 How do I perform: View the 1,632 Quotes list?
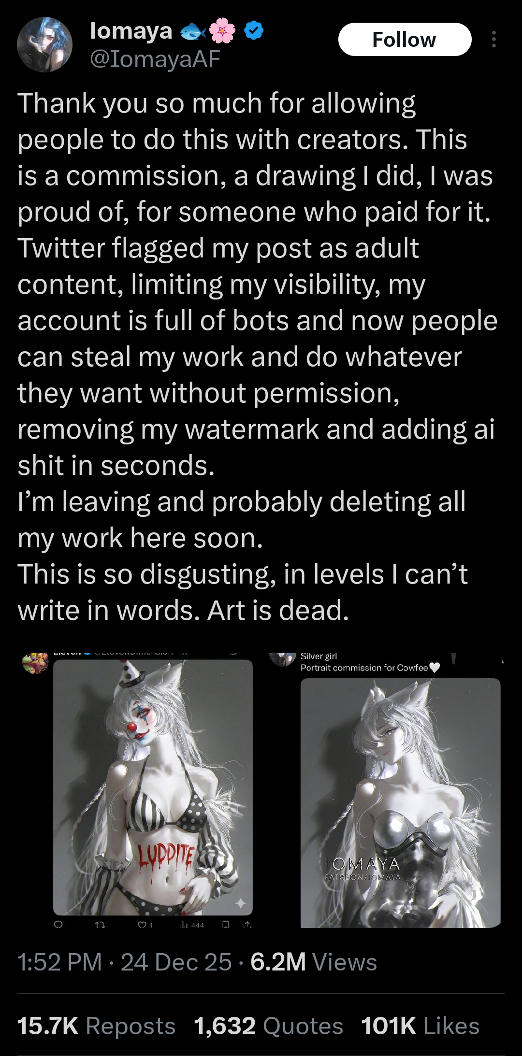point(268,1026)
